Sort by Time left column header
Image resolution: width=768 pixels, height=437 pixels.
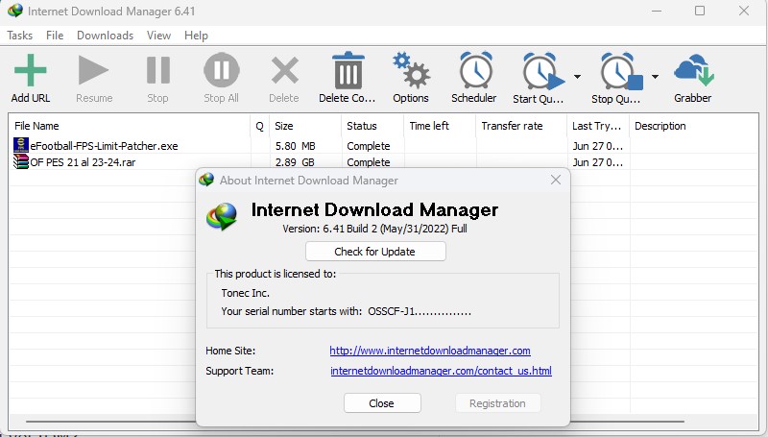[x=440, y=126]
